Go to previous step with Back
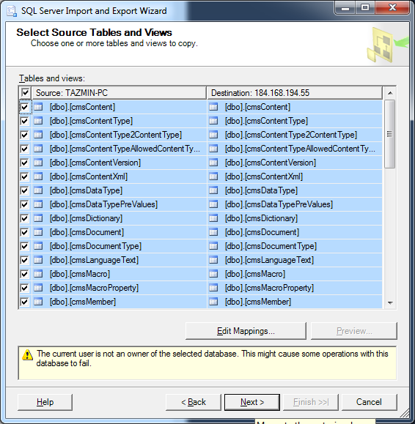415x424 pixels. [194, 402]
